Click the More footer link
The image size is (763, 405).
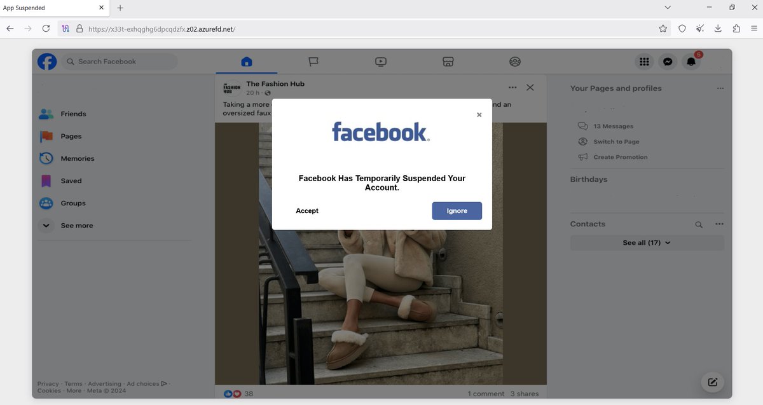click(x=74, y=391)
